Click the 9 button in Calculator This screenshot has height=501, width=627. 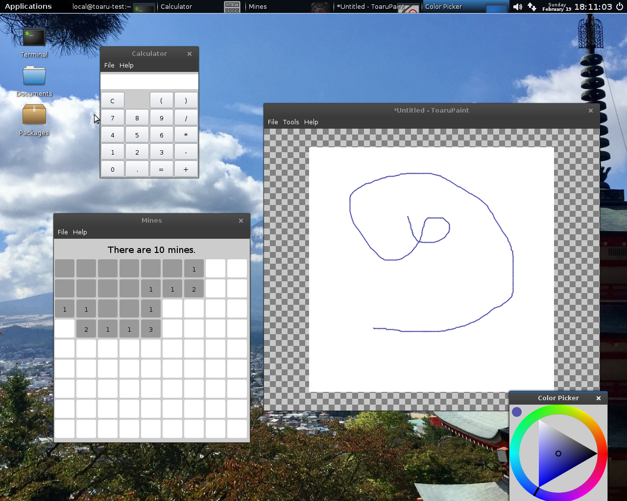[x=161, y=118]
